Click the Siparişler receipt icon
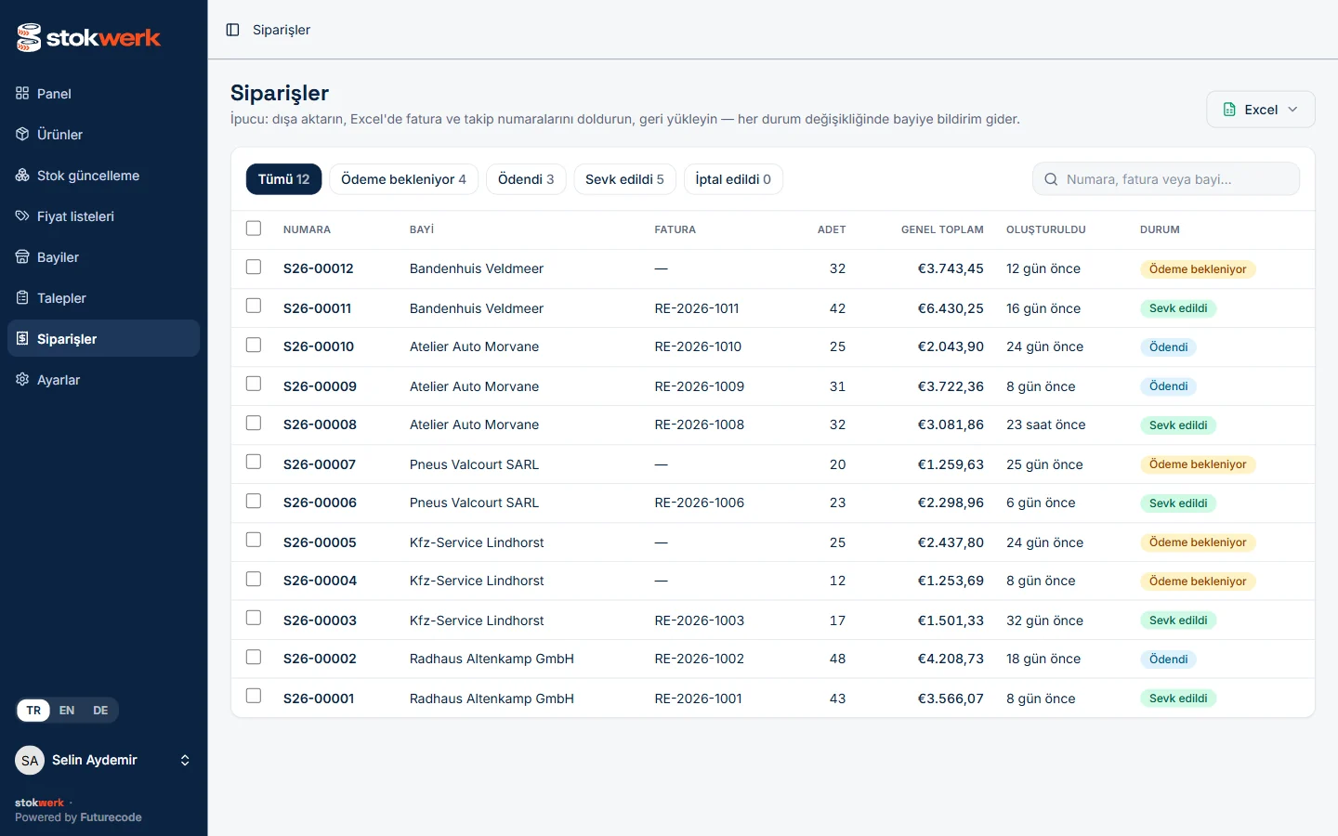The height and width of the screenshot is (836, 1338). pyautogui.click(x=22, y=338)
